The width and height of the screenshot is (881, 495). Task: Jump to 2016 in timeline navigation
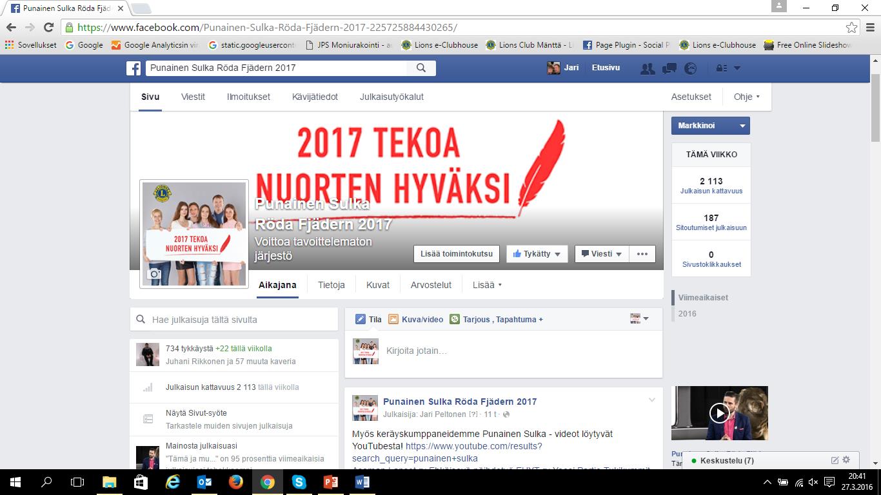click(x=688, y=314)
